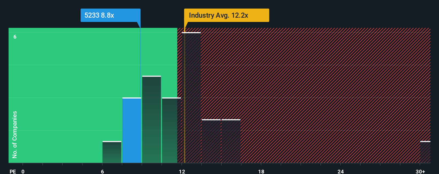Click the x-axis label 30+
The image size is (439, 174).
pos(420,171)
